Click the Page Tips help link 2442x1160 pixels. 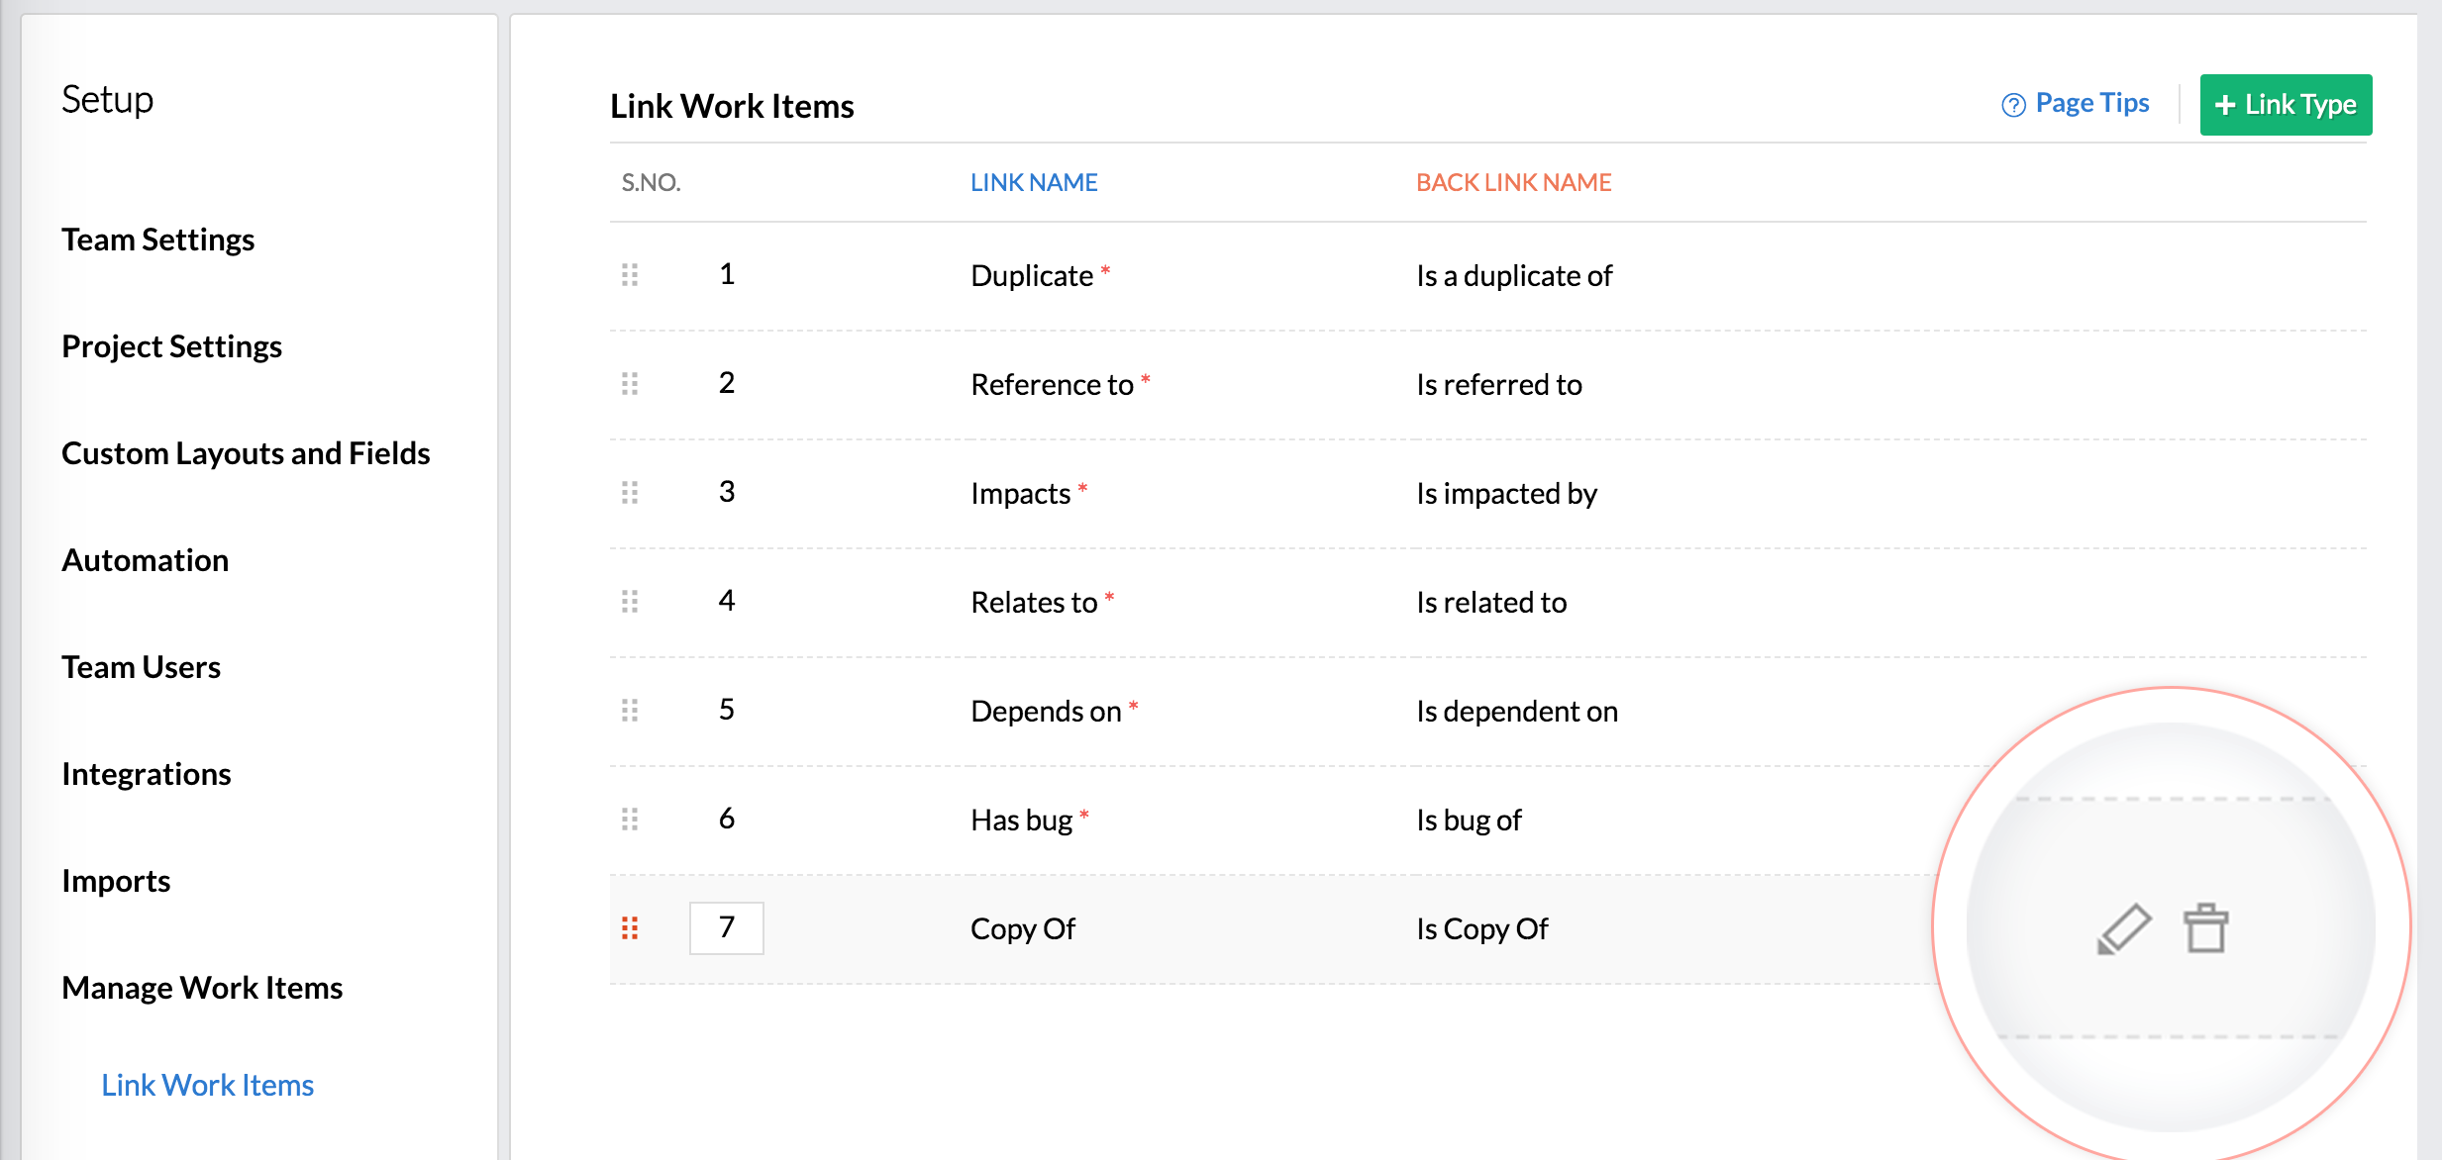pyautogui.click(x=2076, y=104)
